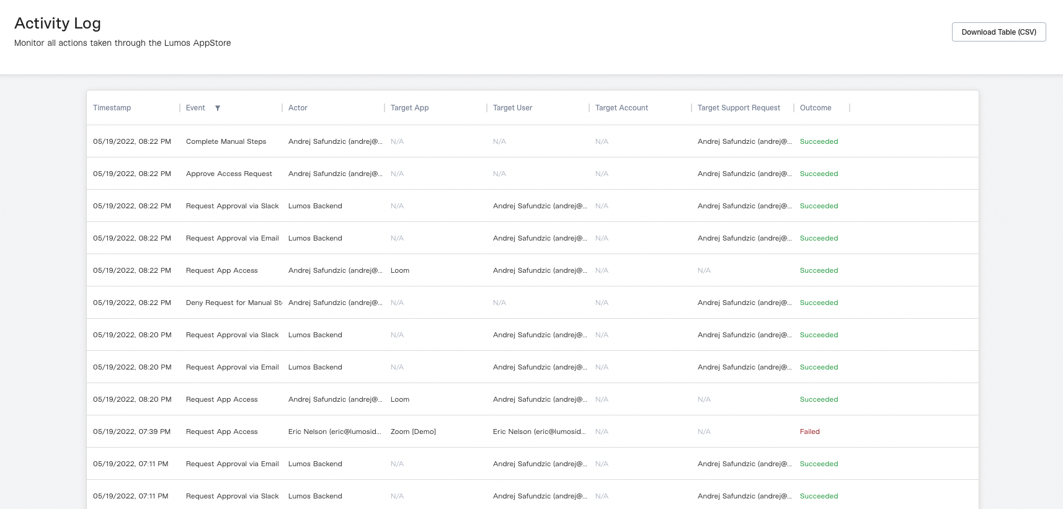Click the Outcome column header

pos(816,108)
